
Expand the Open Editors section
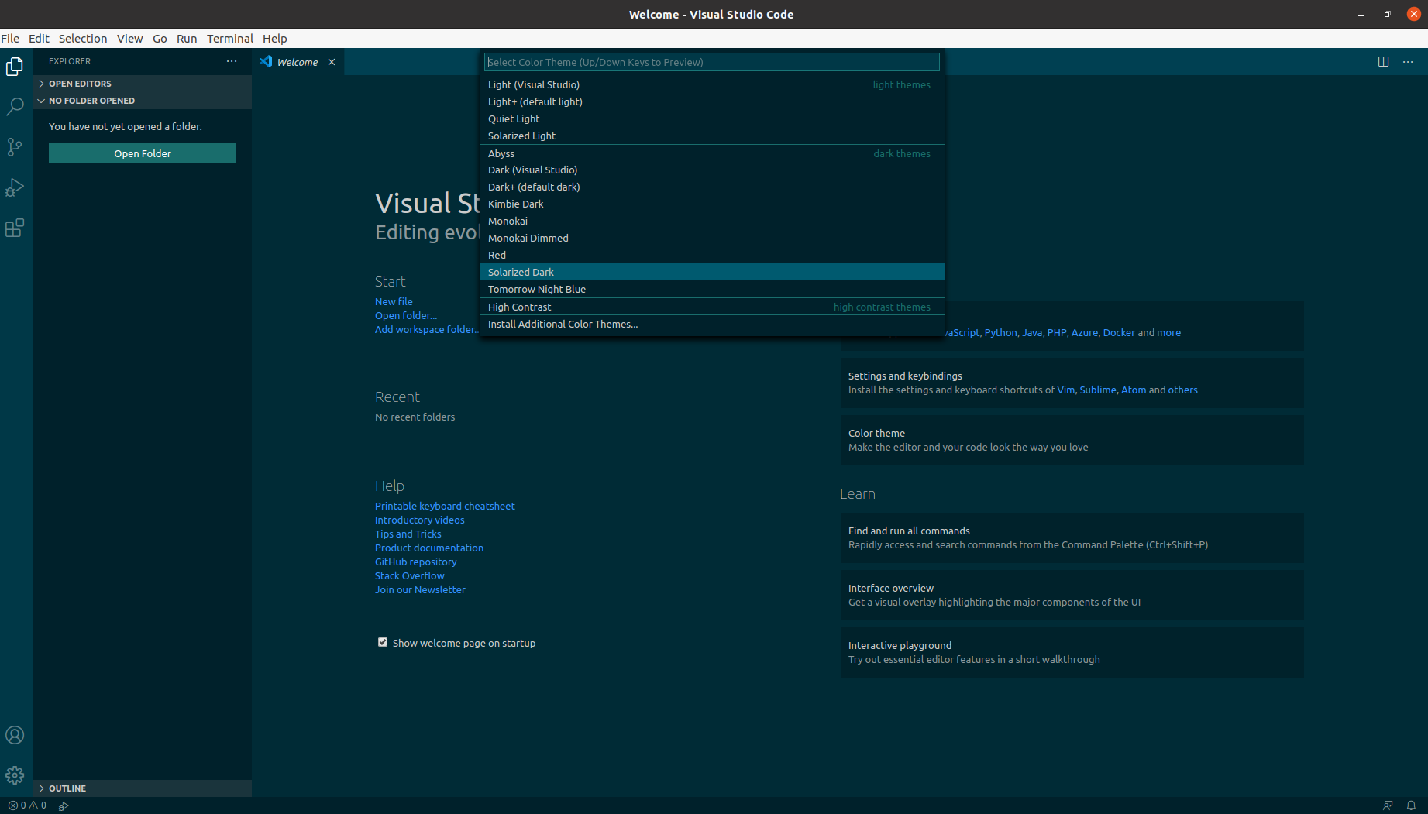pos(143,84)
